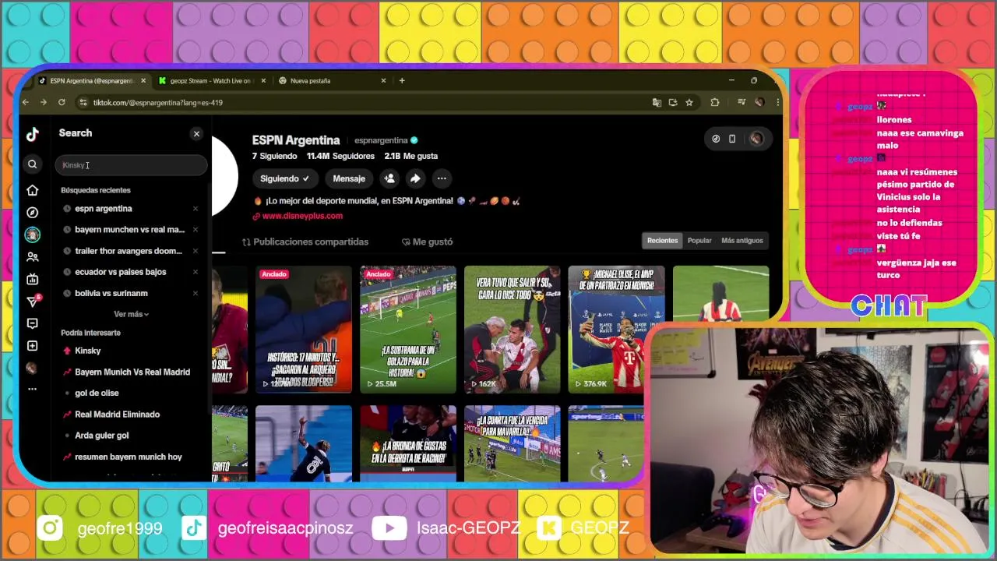Viewport: 997px width, 561px height.
Task: Click the add-friend person icon button
Action: coord(389,178)
